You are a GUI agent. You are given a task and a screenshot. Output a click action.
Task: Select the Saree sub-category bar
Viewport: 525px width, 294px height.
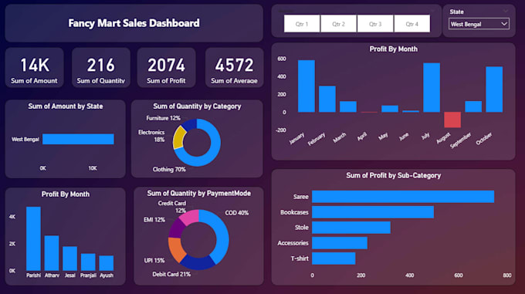pyautogui.click(x=403, y=197)
